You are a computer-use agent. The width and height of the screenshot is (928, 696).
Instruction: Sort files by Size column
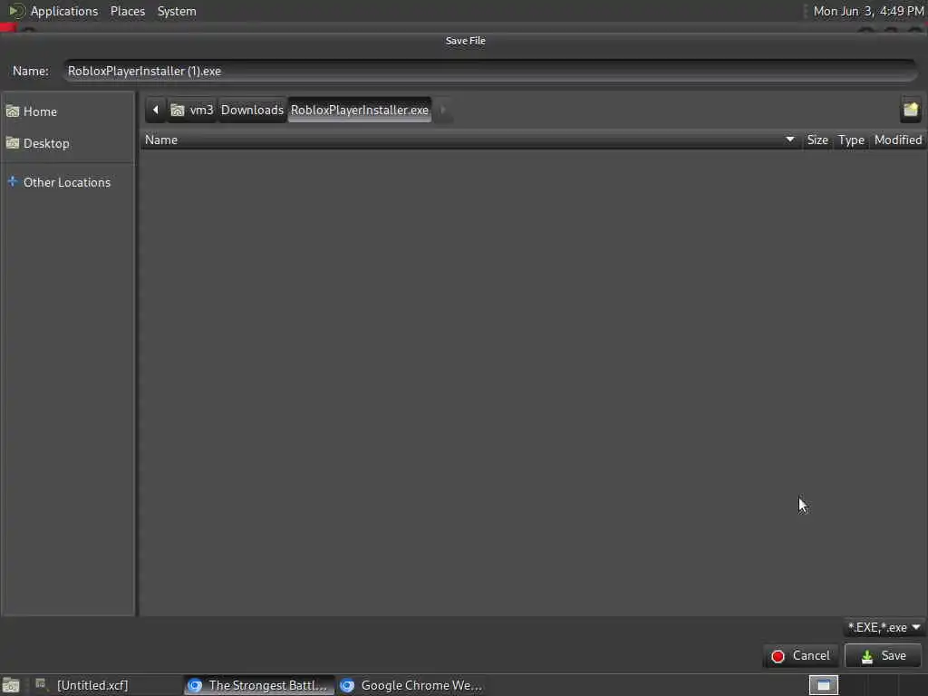coord(817,140)
